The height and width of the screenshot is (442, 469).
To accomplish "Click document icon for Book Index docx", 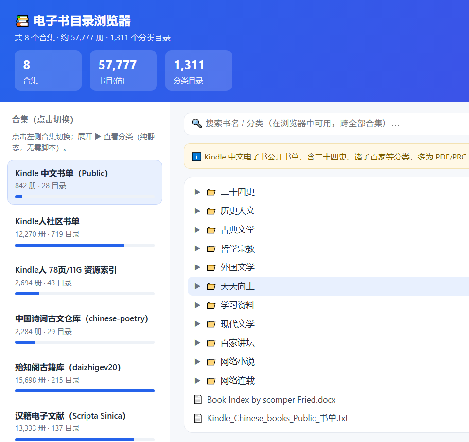I will pos(198,400).
